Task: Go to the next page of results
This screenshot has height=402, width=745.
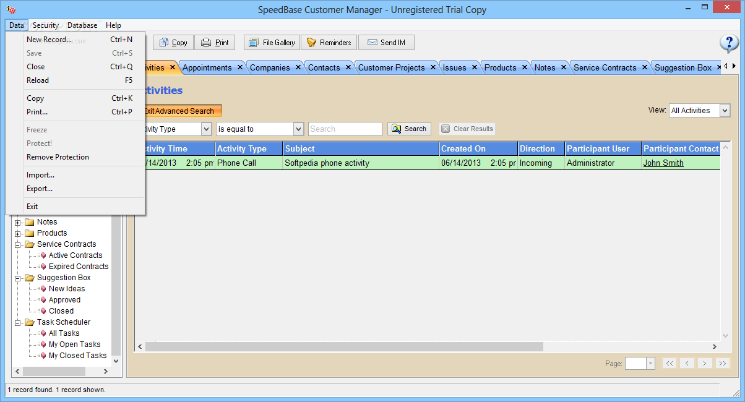Action: (x=705, y=364)
